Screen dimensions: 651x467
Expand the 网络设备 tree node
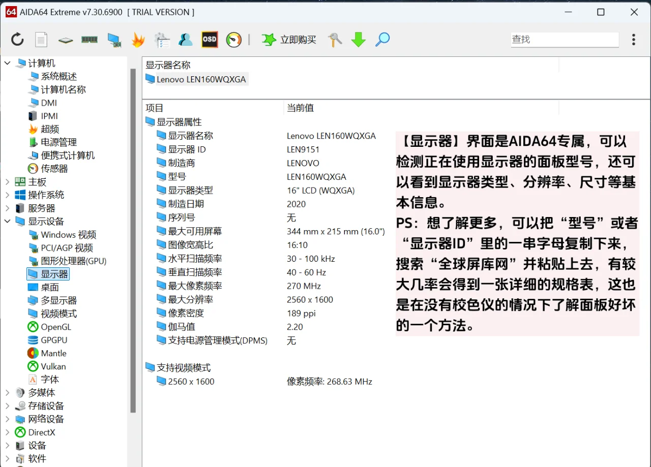[8, 419]
